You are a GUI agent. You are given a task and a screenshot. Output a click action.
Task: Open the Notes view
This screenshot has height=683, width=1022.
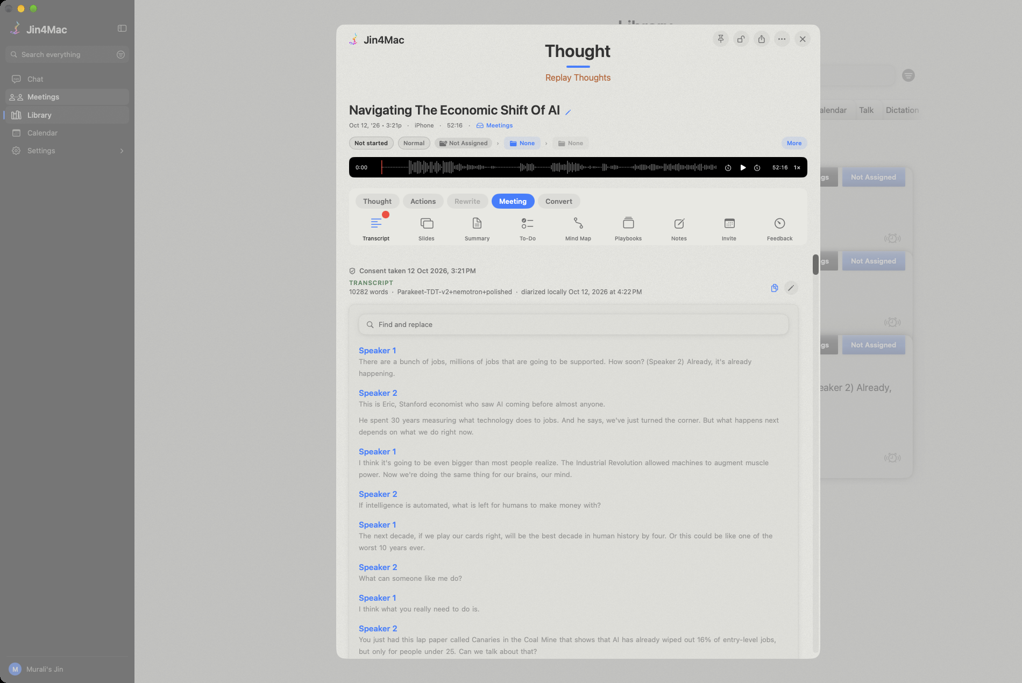pos(679,229)
